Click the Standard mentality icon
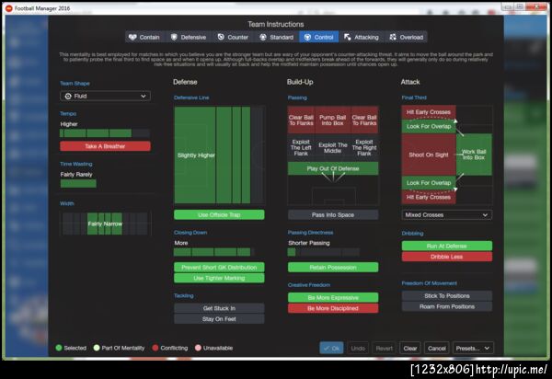Image resolution: width=552 pixels, height=379 pixels. point(263,37)
